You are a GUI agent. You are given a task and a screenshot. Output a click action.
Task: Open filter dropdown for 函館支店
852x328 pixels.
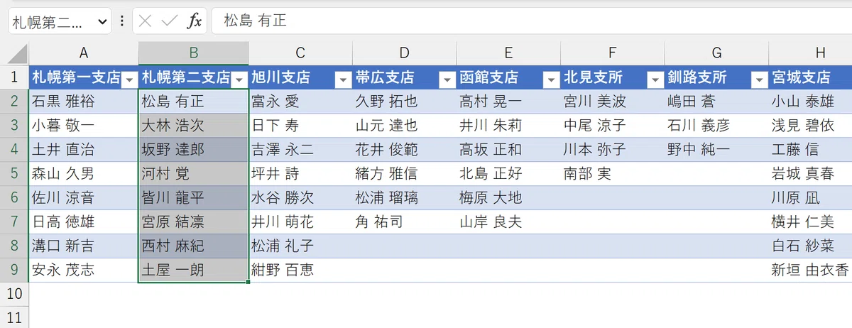pyautogui.click(x=550, y=80)
